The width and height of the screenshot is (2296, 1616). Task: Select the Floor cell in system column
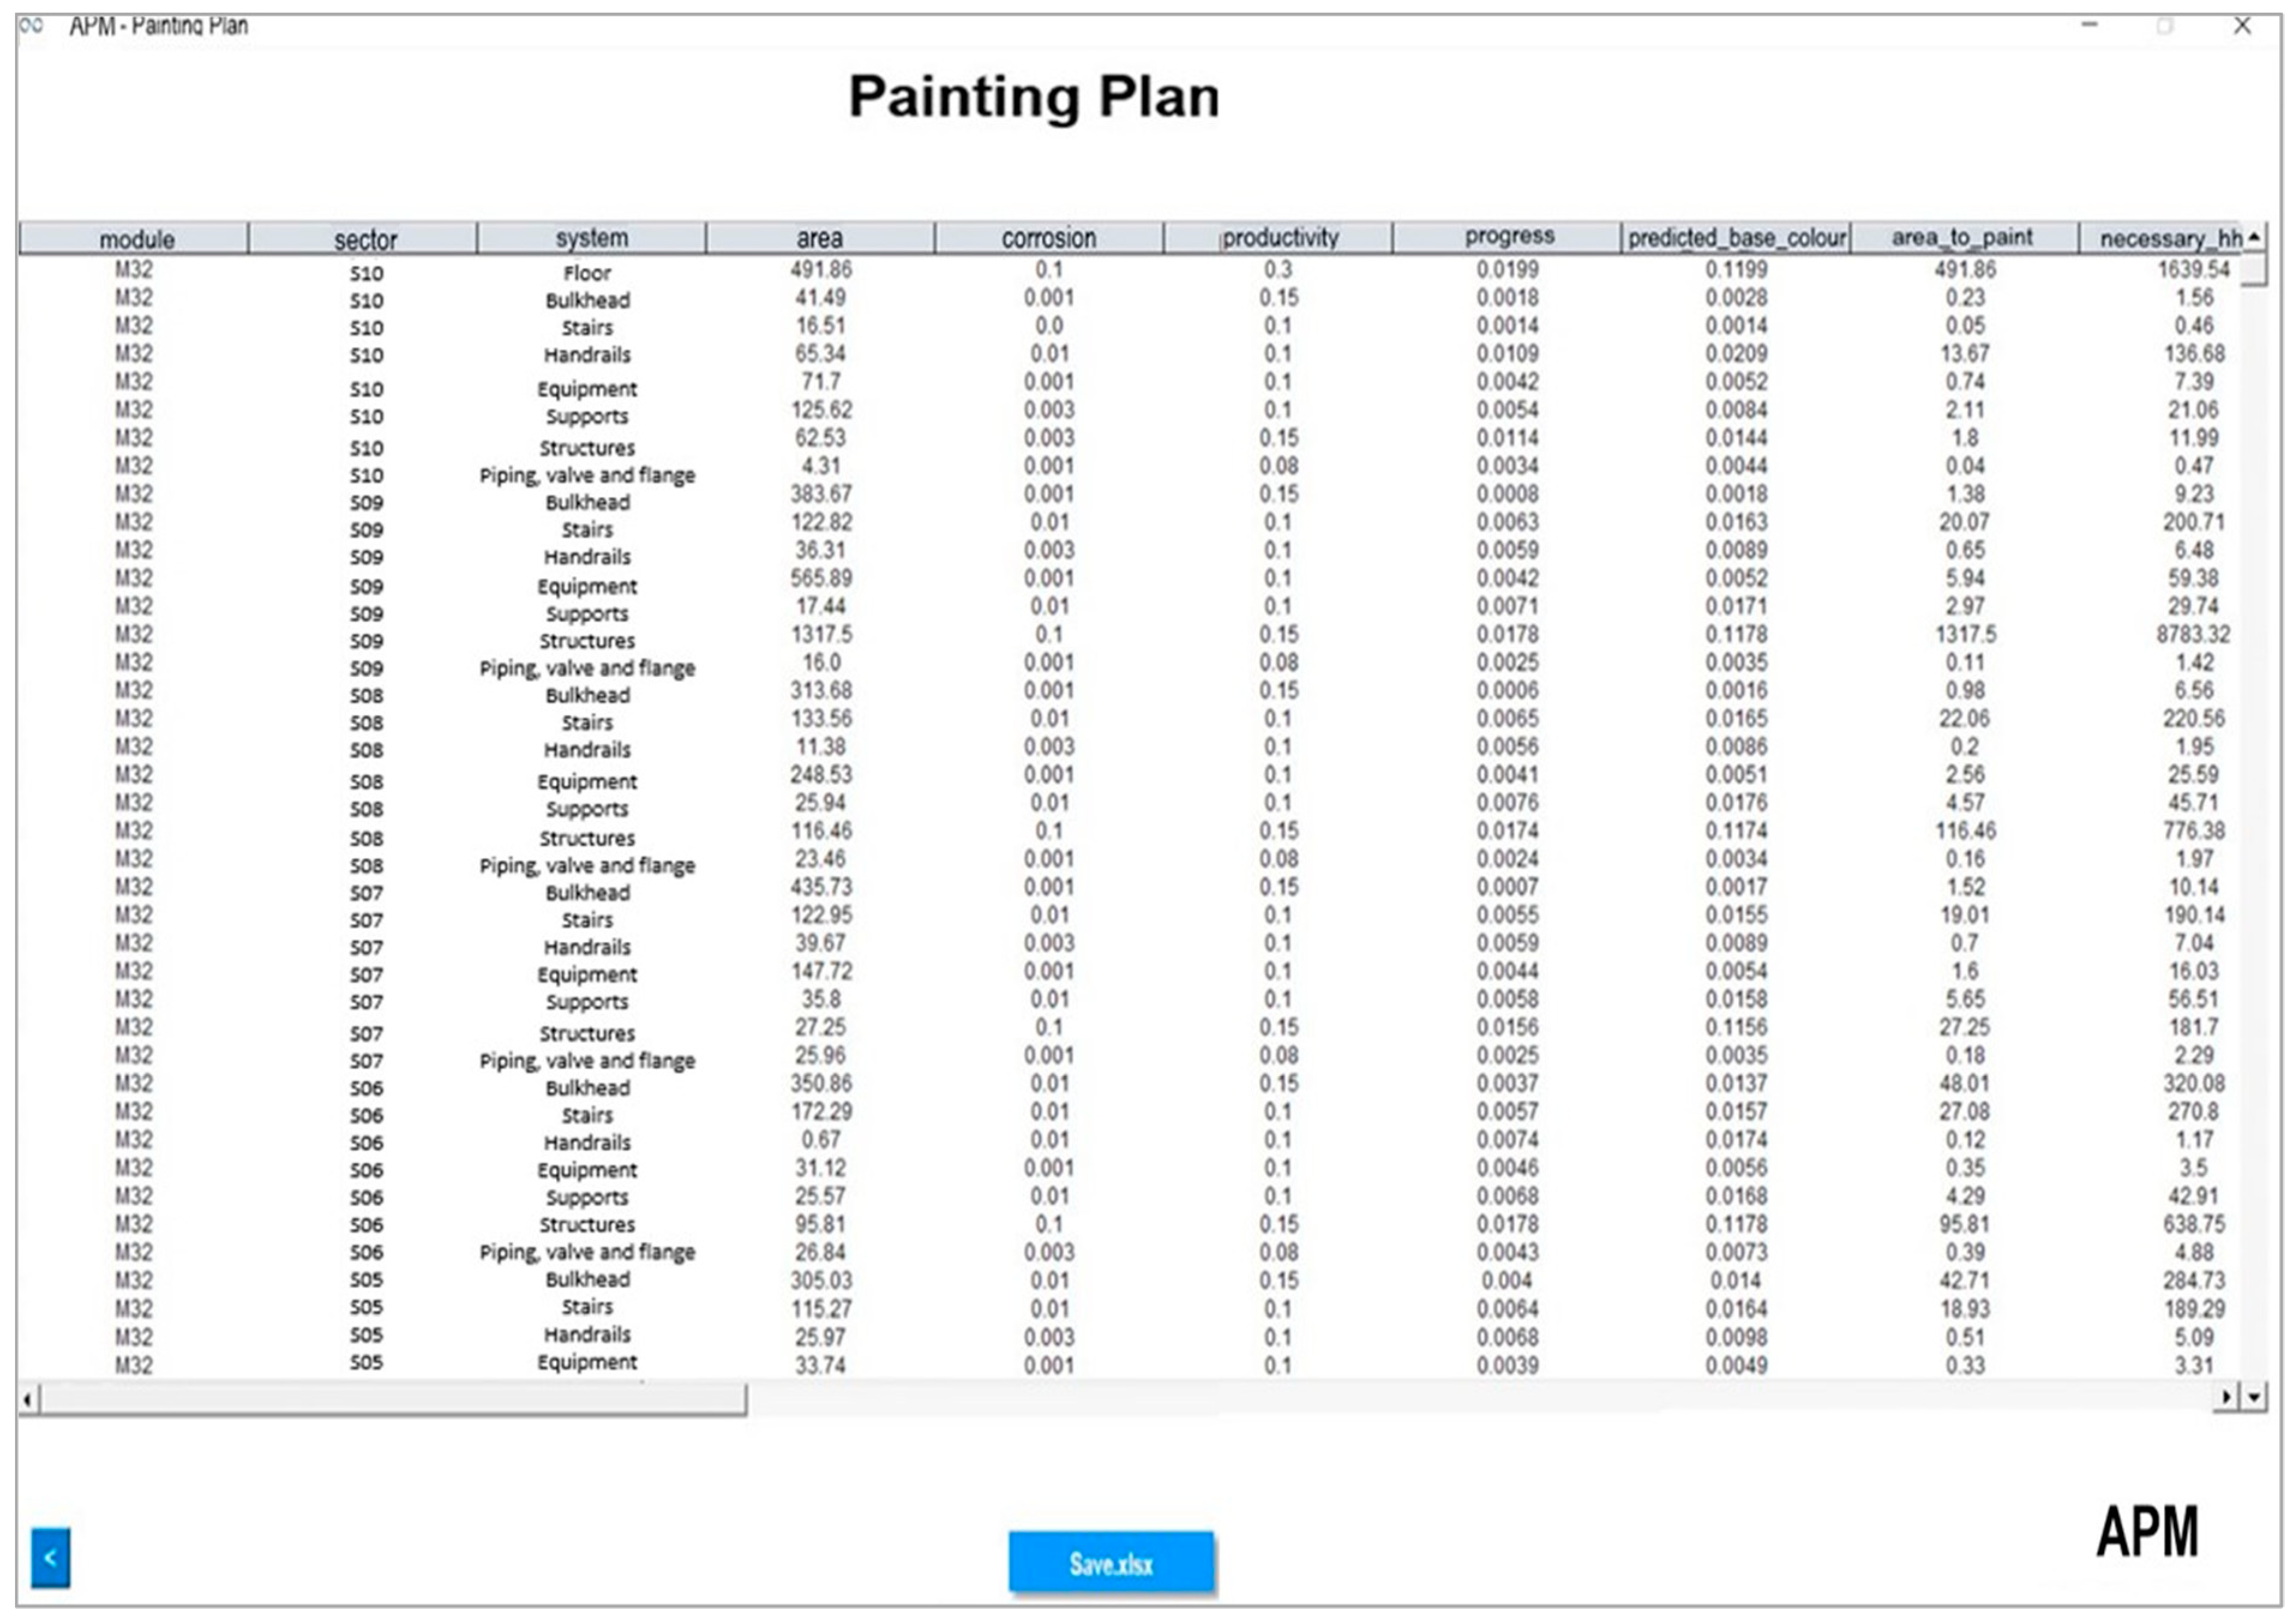pos(587,273)
